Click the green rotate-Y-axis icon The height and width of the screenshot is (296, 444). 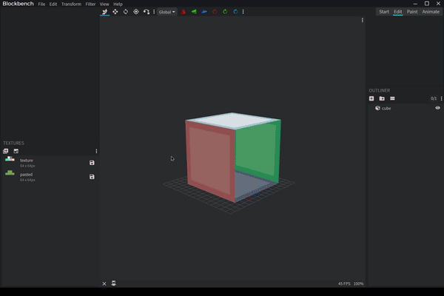(x=225, y=12)
